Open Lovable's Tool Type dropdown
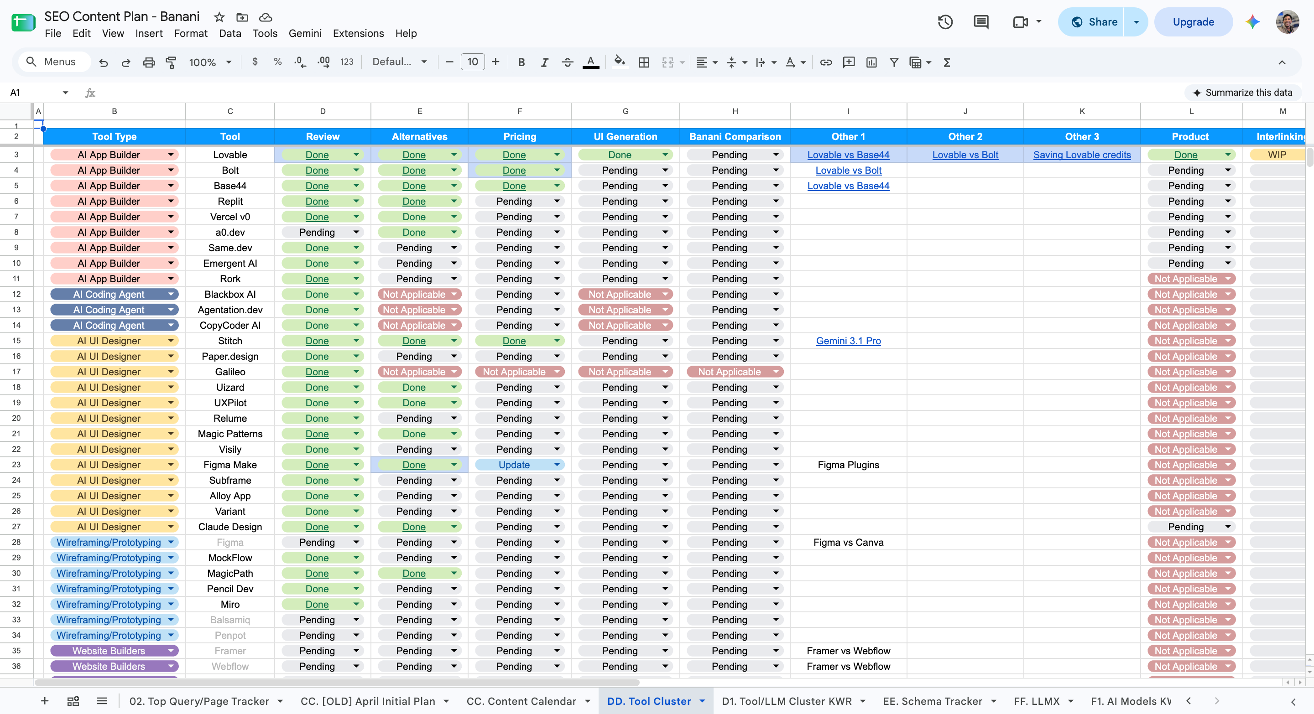Image resolution: width=1314 pixels, height=714 pixels. click(x=171, y=155)
